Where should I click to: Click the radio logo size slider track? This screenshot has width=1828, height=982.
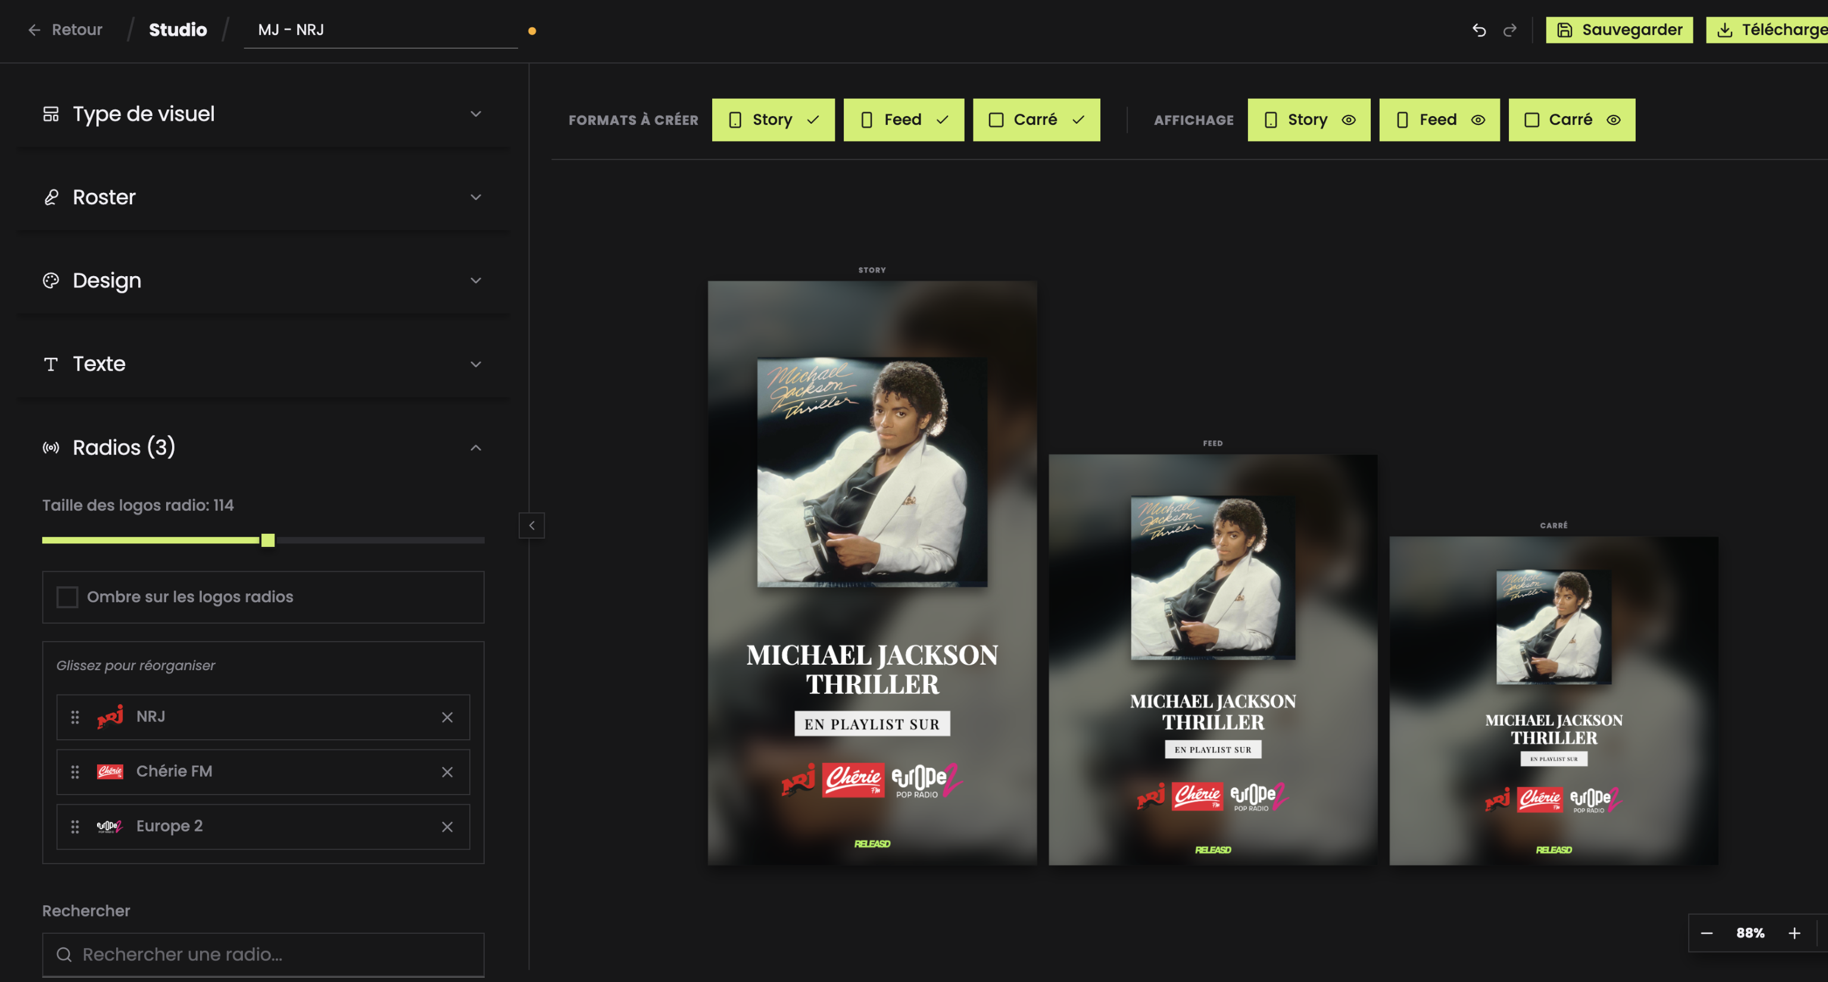pyautogui.click(x=263, y=540)
